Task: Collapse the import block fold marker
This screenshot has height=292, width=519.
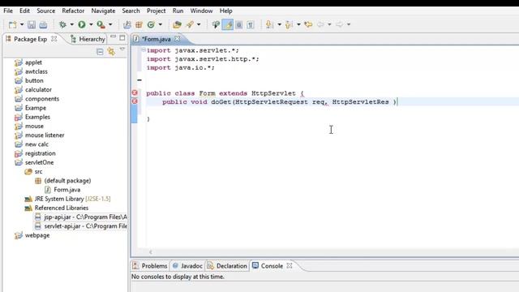Action: pos(144,49)
